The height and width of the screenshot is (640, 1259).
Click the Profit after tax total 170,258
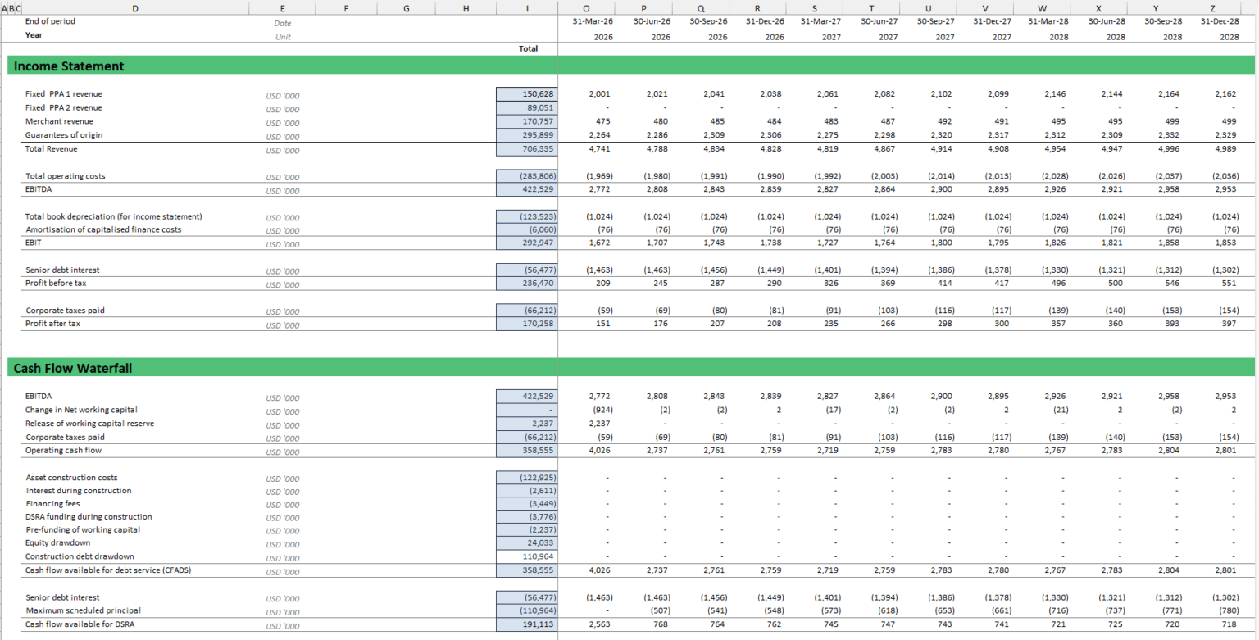528,325
